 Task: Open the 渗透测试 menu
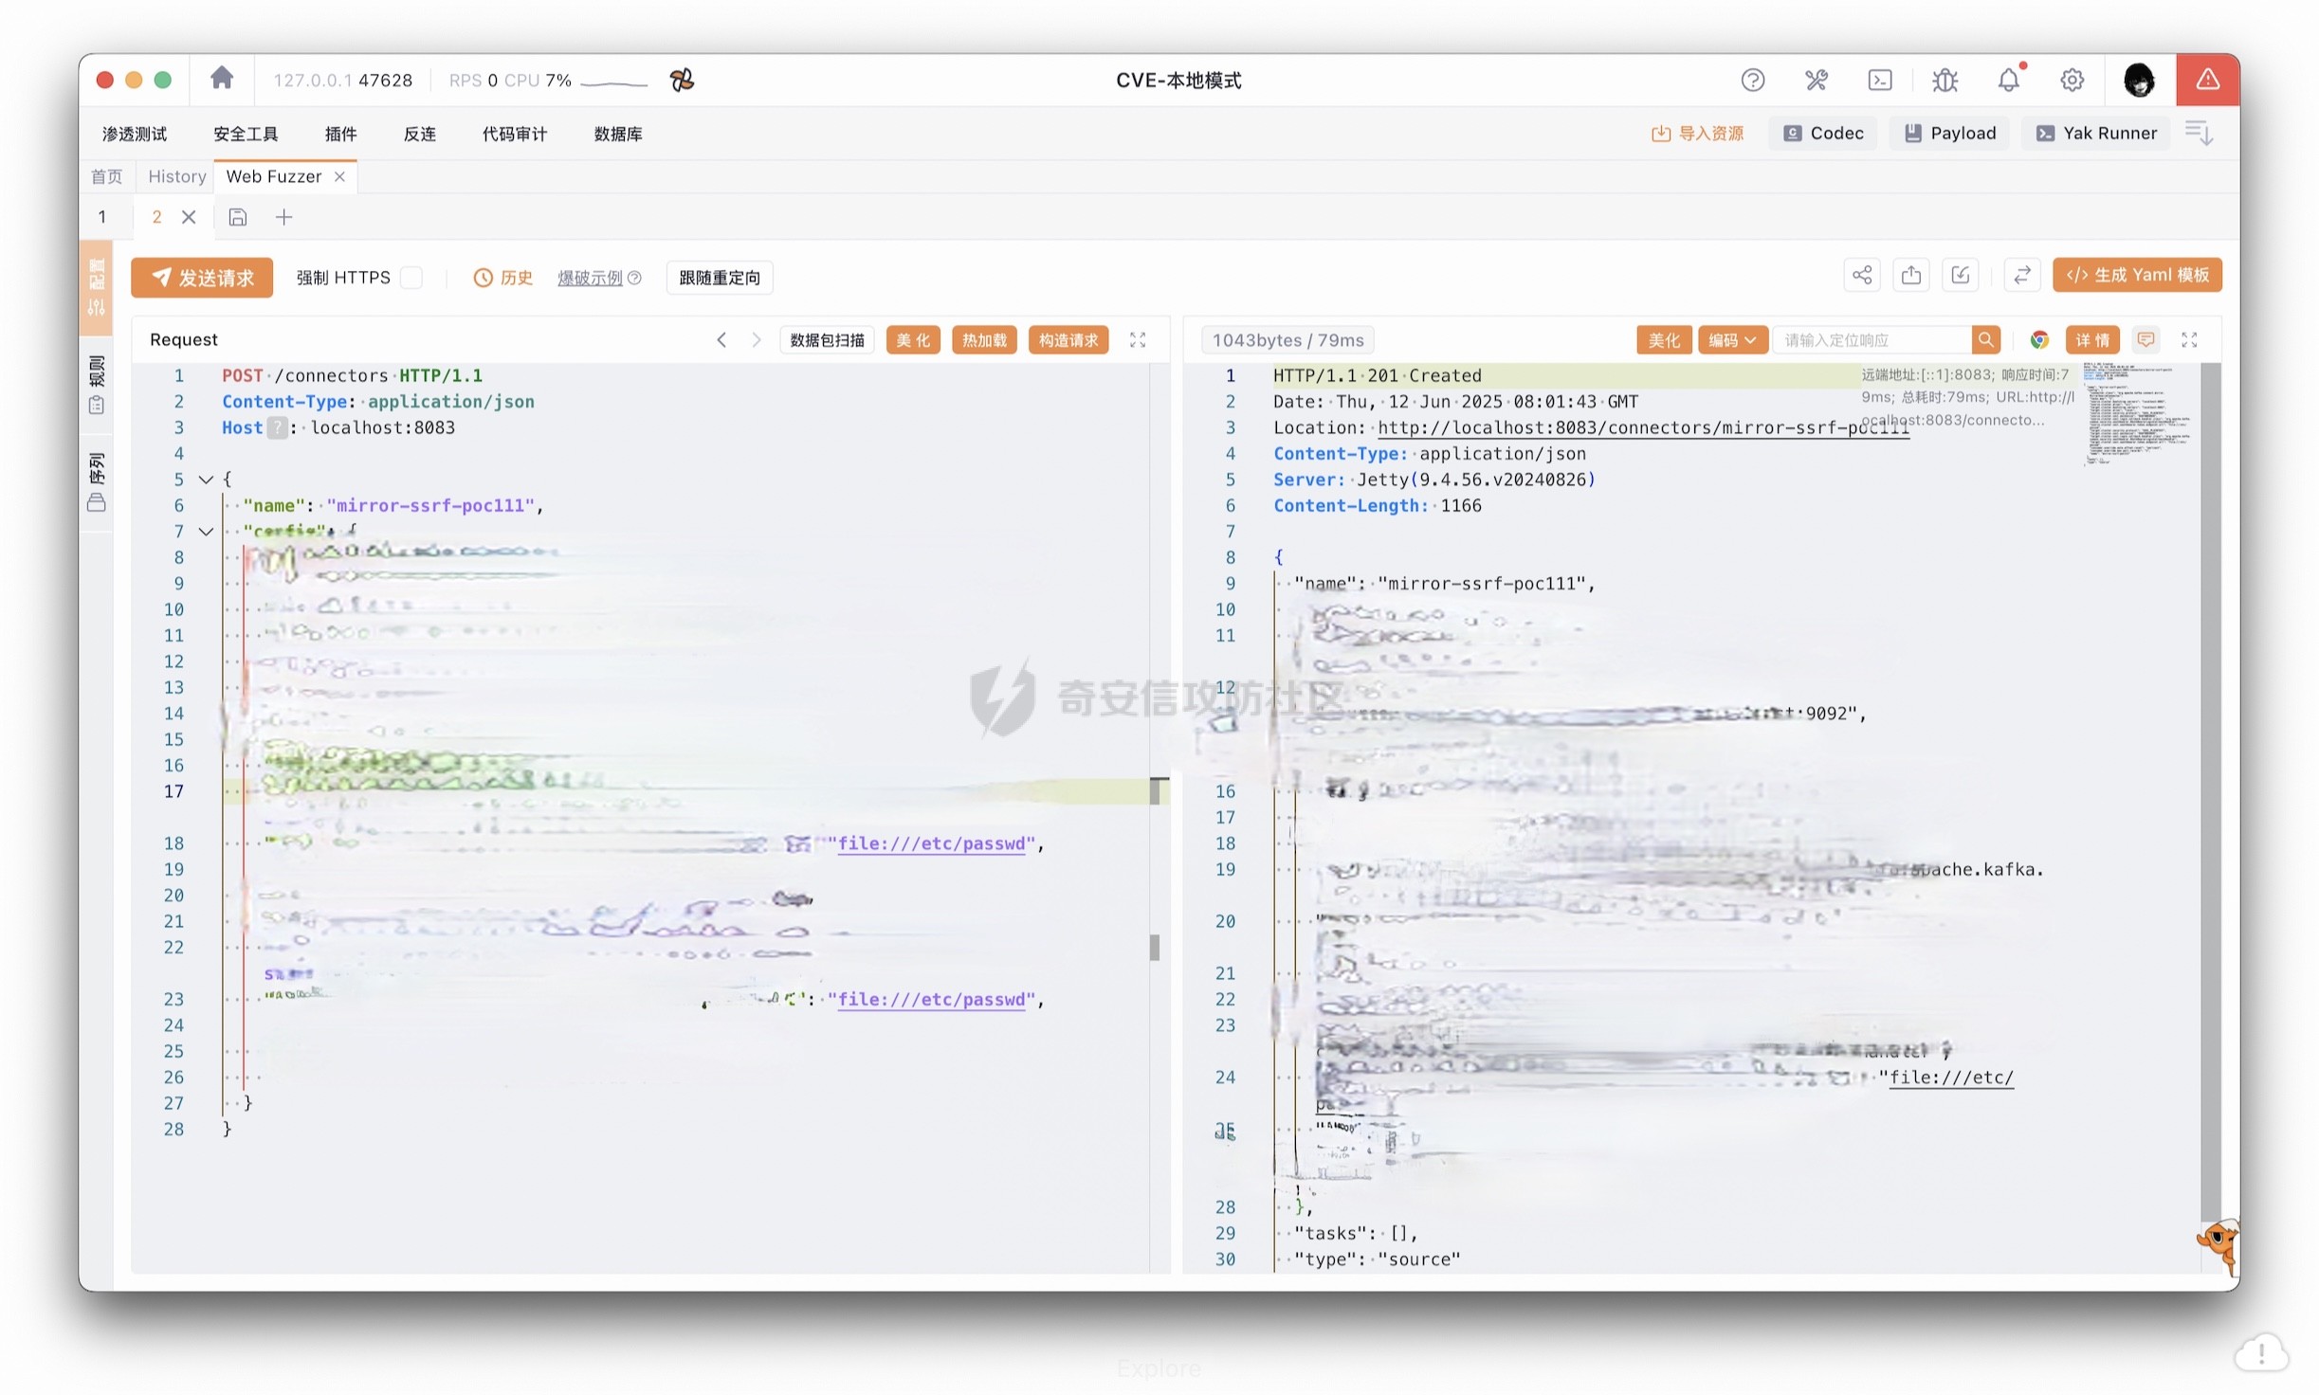tap(134, 134)
